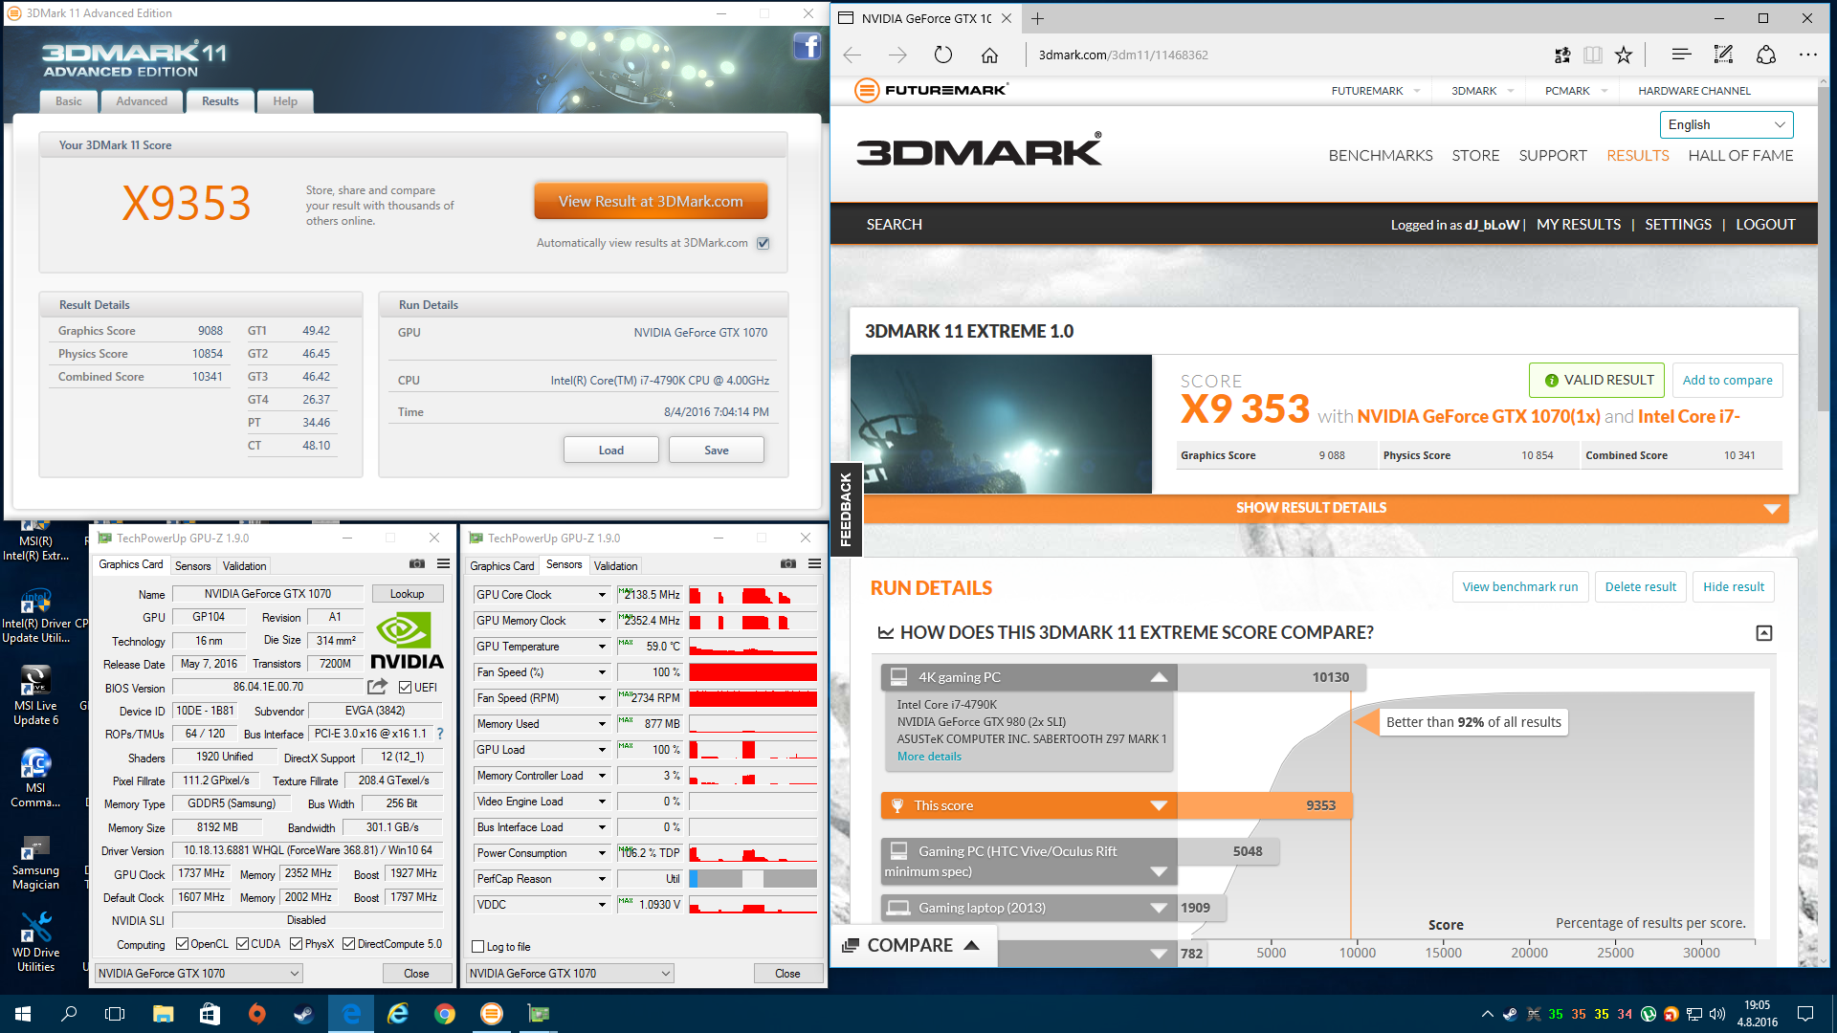
Task: Toggle the PhysX checkbox
Action: pos(297,944)
